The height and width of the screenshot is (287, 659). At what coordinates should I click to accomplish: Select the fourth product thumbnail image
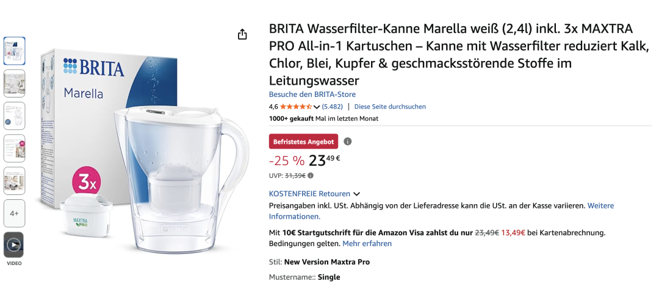[x=14, y=148]
